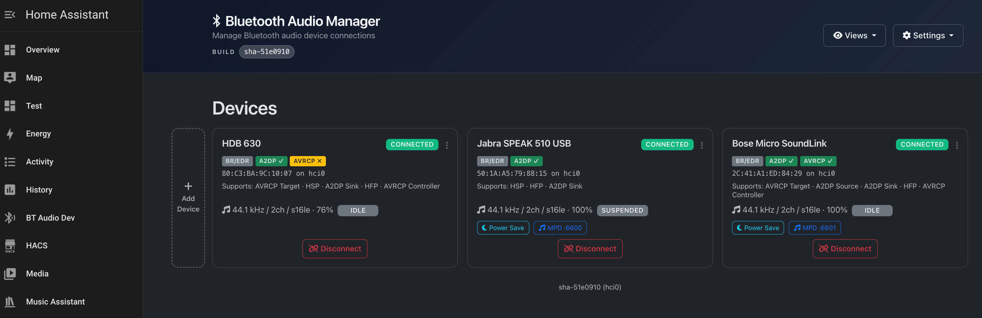The width and height of the screenshot is (982, 318).
Task: Click the plus icon in Add Device
Action: click(188, 186)
